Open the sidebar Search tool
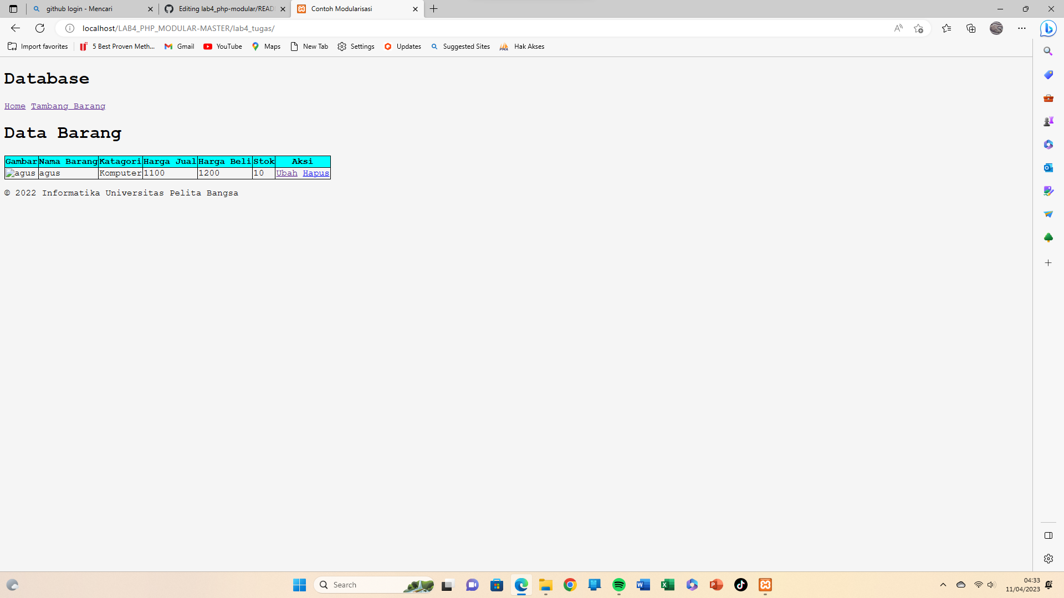Screen dimensions: 1064x598 (x=1049, y=51)
